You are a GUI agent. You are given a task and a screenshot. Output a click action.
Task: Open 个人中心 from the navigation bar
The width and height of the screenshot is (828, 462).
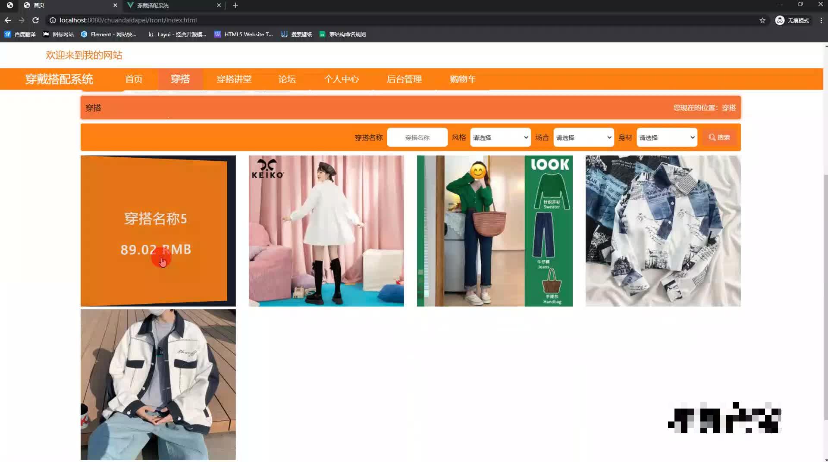pyautogui.click(x=342, y=79)
